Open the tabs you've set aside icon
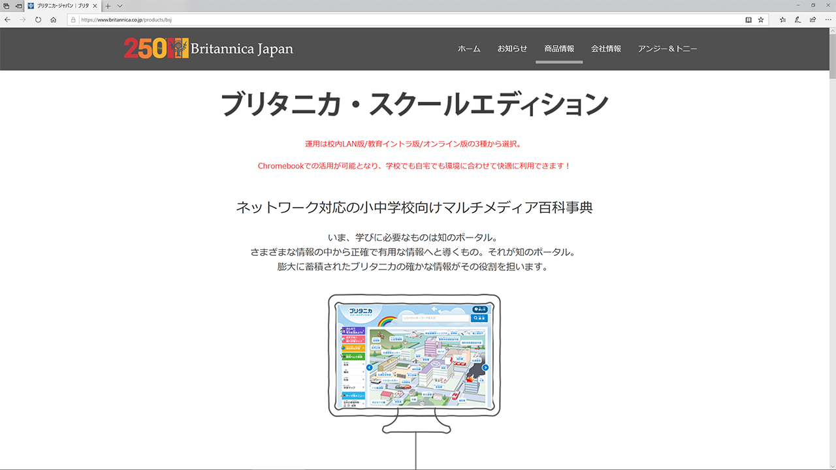836x470 pixels. click(x=6, y=5)
